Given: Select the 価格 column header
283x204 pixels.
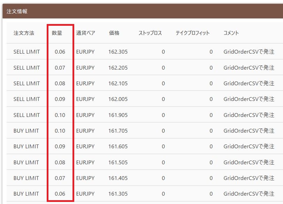Looking at the screenshot, I should (x=114, y=33).
